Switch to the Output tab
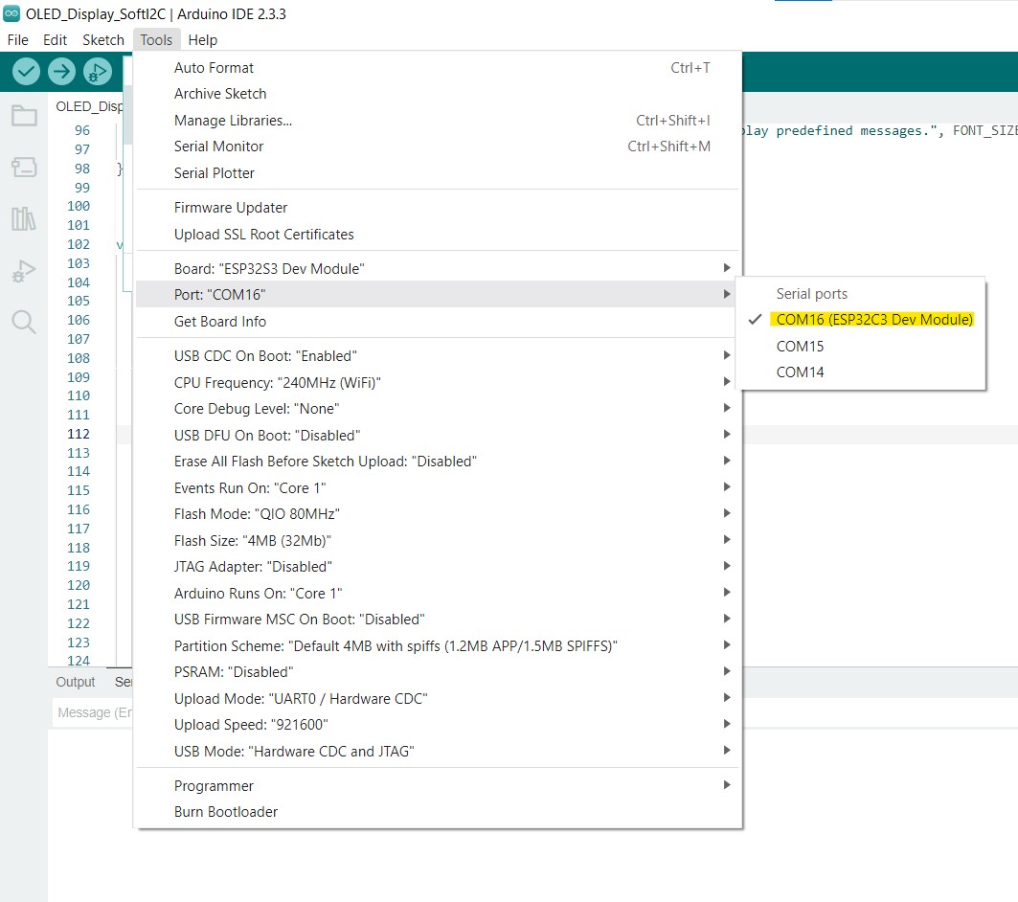1018x902 pixels. 76,682
